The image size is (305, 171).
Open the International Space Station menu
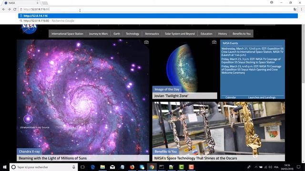67,34
